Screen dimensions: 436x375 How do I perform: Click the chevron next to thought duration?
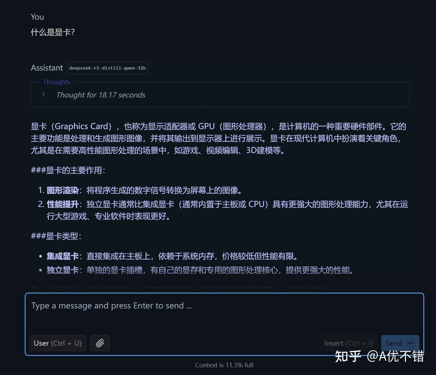[44, 94]
